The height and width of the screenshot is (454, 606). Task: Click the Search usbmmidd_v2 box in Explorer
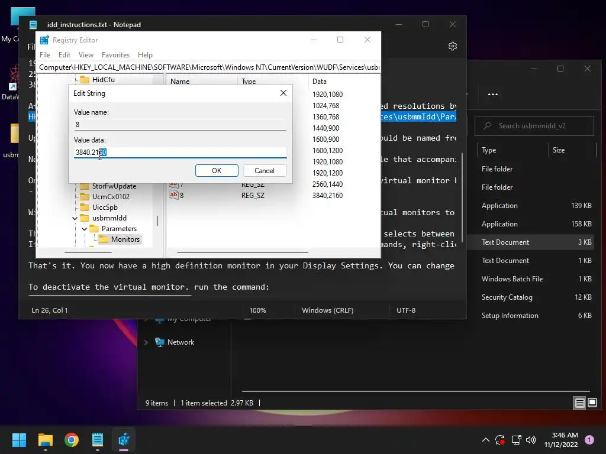[534, 126]
